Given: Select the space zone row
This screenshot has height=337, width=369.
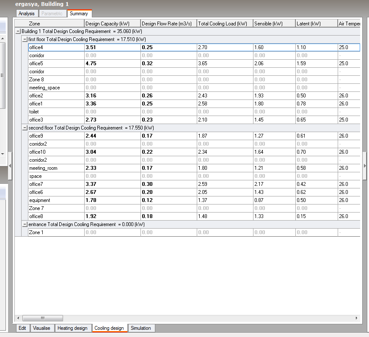Looking at the screenshot, I should (194, 176).
